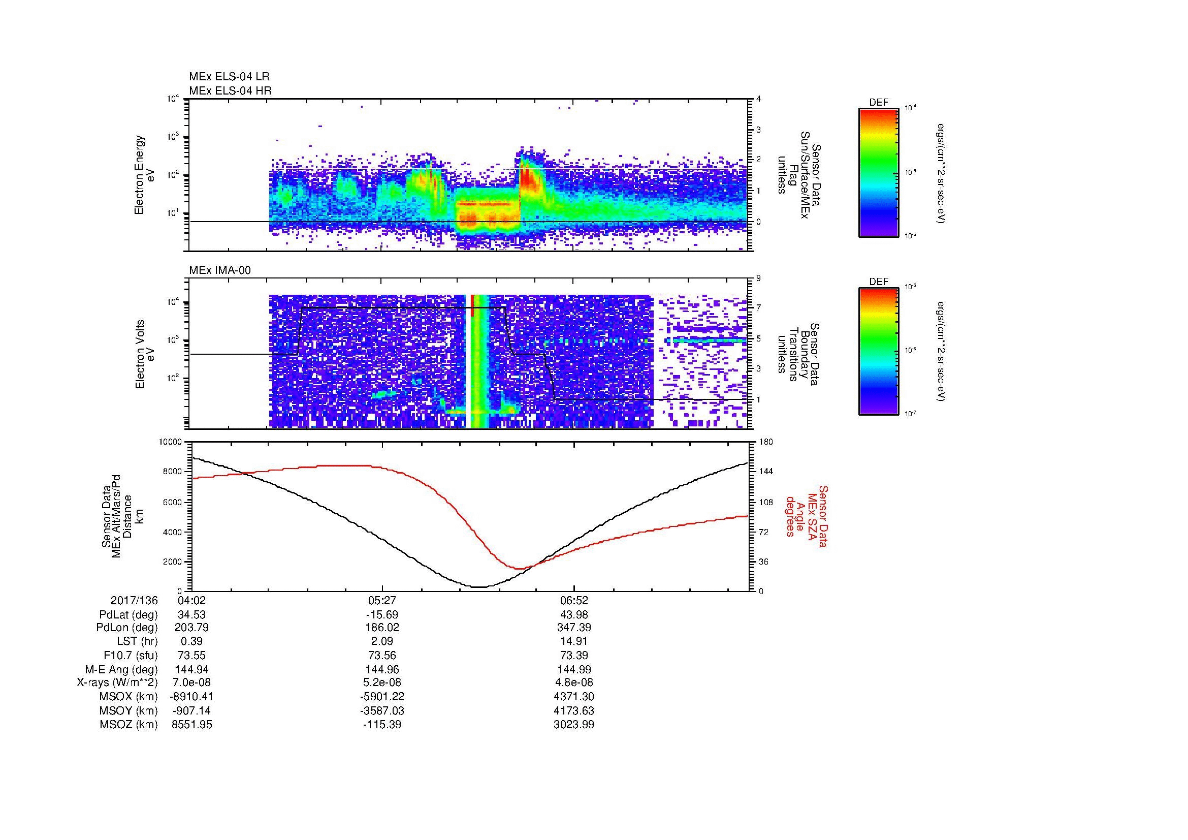Screen dimensions: 1188x840
Task: Click the LST value '2.09'
Action: [382, 642]
